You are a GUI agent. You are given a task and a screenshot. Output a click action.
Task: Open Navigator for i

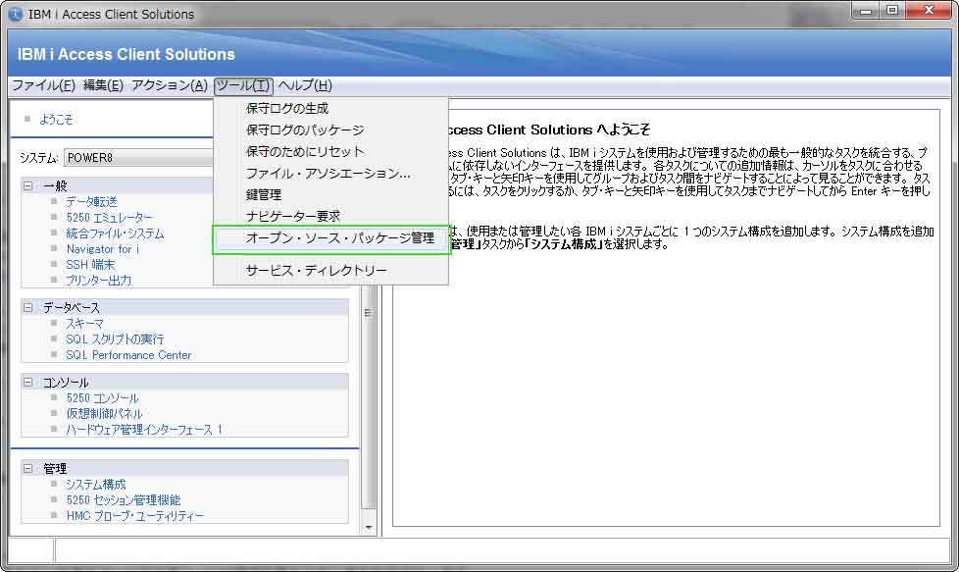point(103,249)
